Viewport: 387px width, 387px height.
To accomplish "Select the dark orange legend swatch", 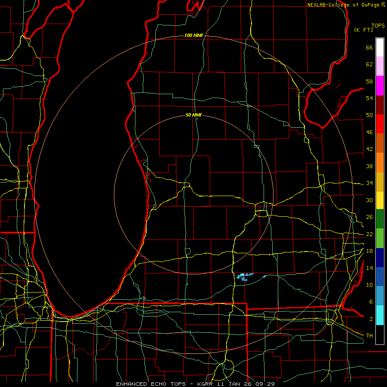I will 380,143.
